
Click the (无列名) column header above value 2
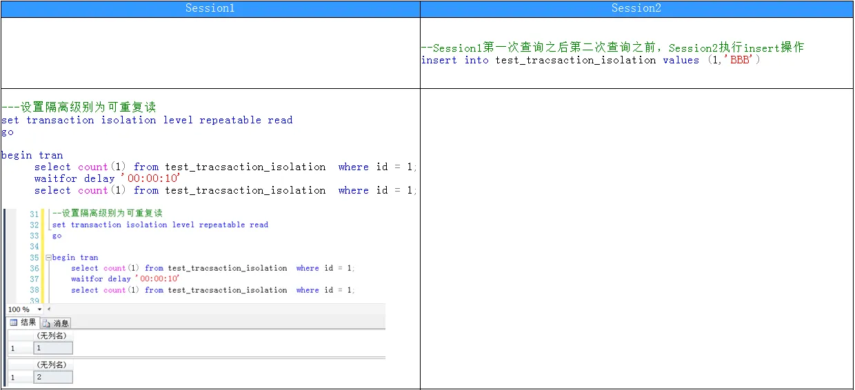click(x=53, y=365)
